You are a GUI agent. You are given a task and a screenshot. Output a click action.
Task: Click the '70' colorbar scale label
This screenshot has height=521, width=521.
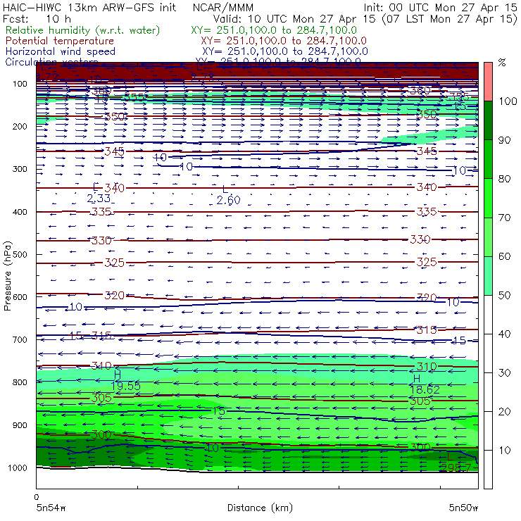[x=504, y=218]
